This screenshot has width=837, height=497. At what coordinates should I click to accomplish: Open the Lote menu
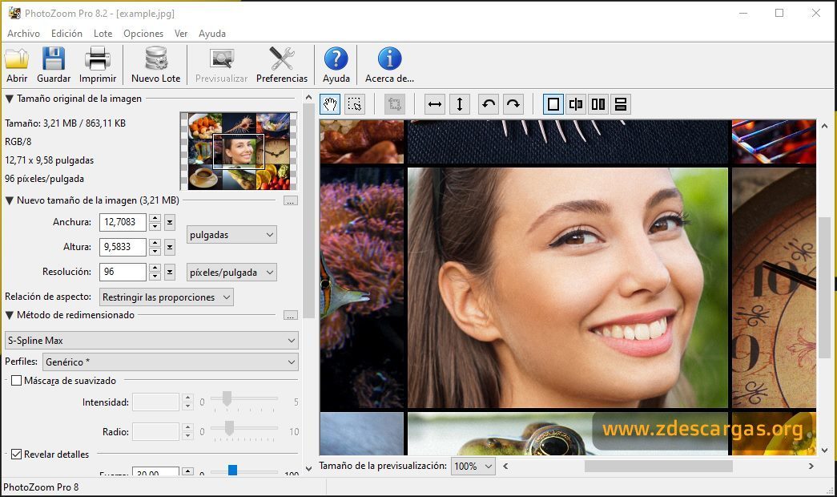click(x=103, y=33)
